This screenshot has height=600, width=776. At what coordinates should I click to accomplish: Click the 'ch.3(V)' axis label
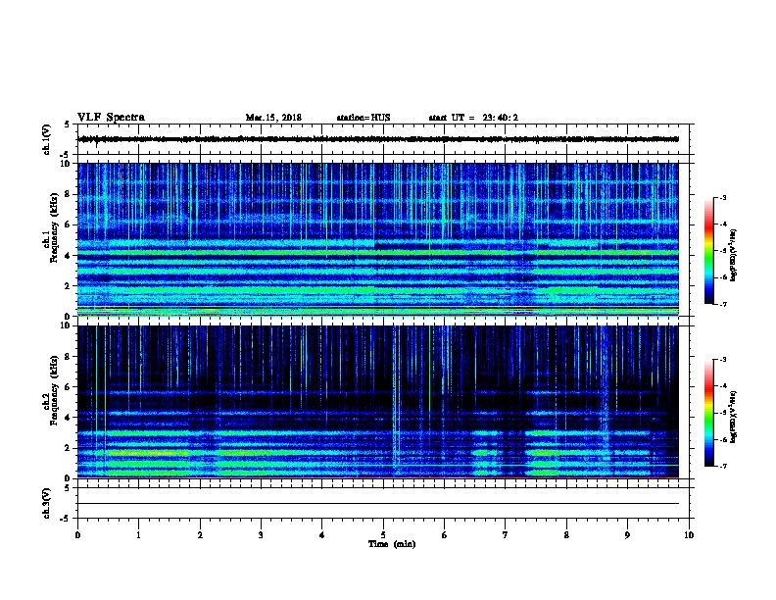[x=47, y=503]
